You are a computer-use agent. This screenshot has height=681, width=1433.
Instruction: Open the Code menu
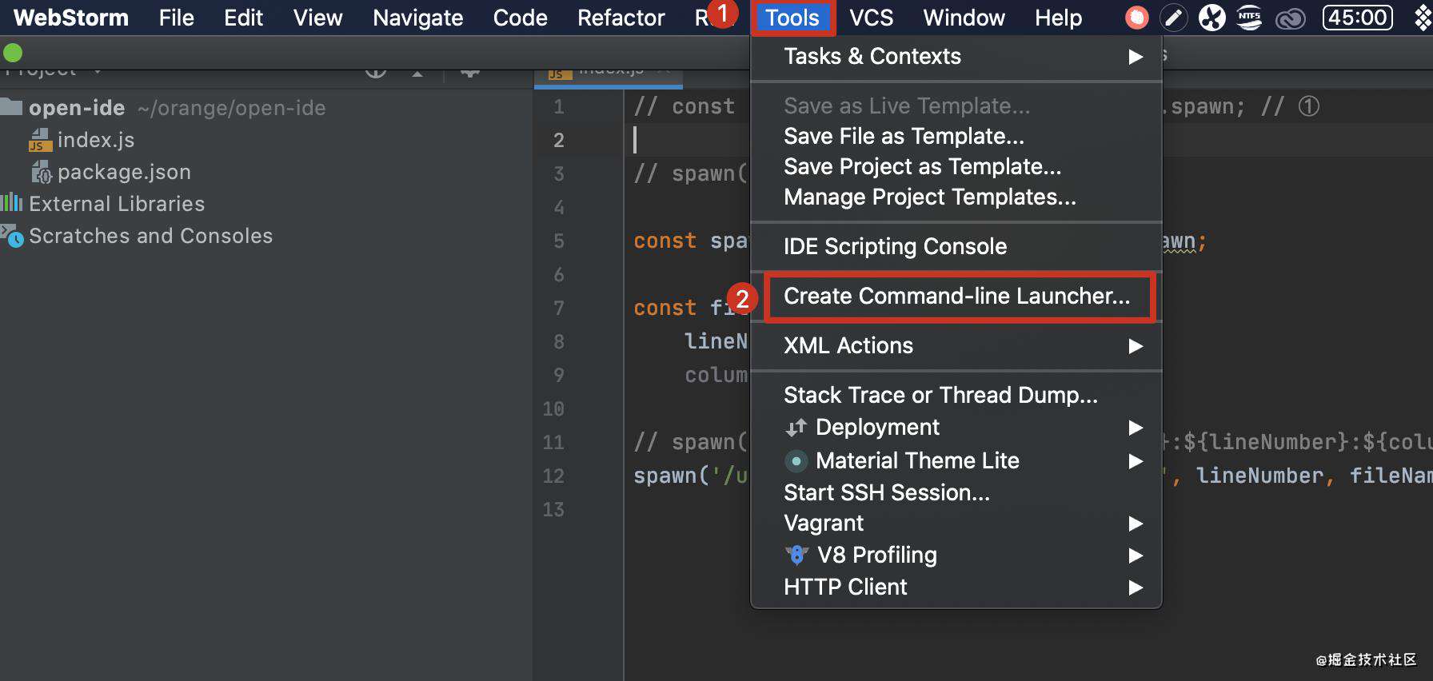(x=520, y=18)
